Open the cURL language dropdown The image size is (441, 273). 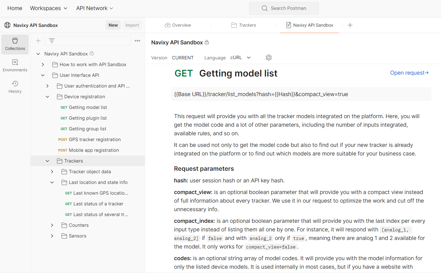[241, 58]
